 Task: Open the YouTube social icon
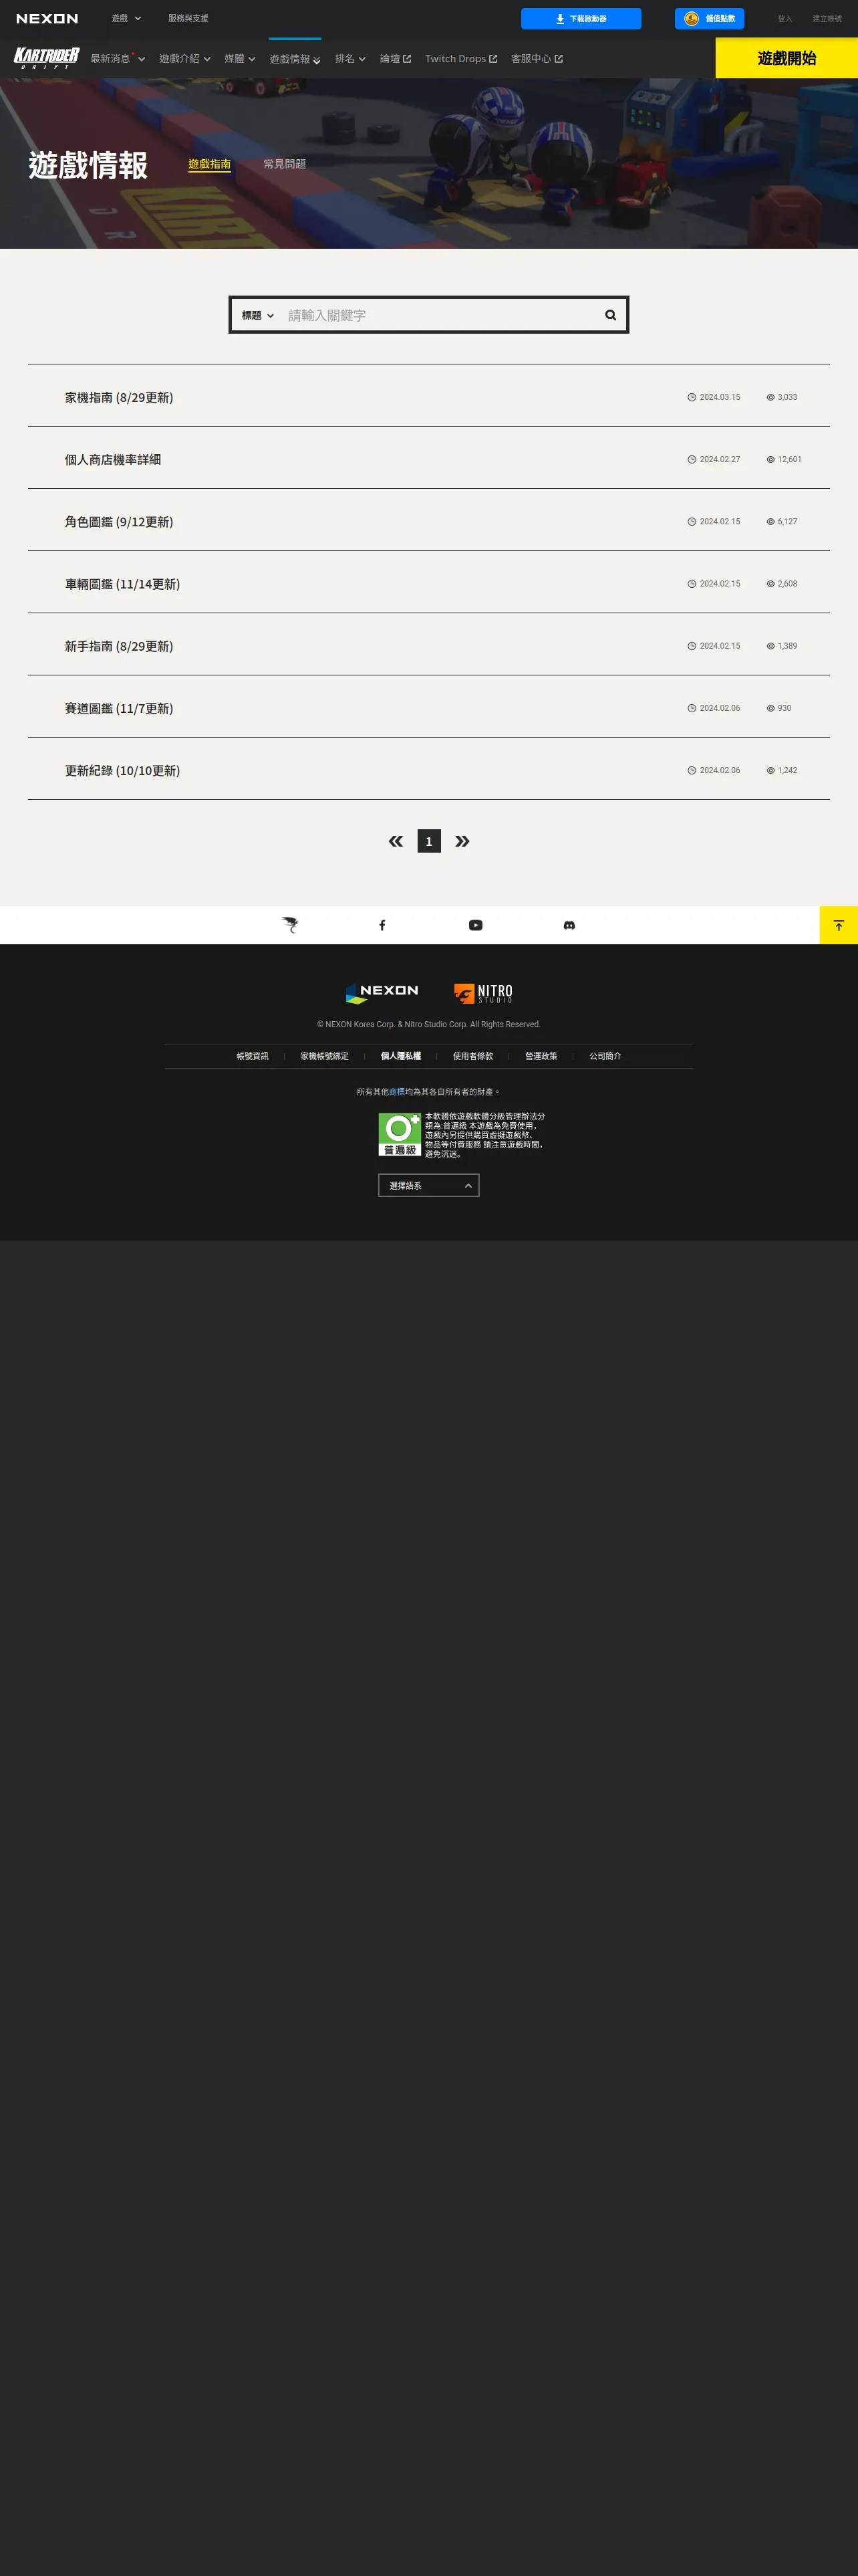coord(476,925)
